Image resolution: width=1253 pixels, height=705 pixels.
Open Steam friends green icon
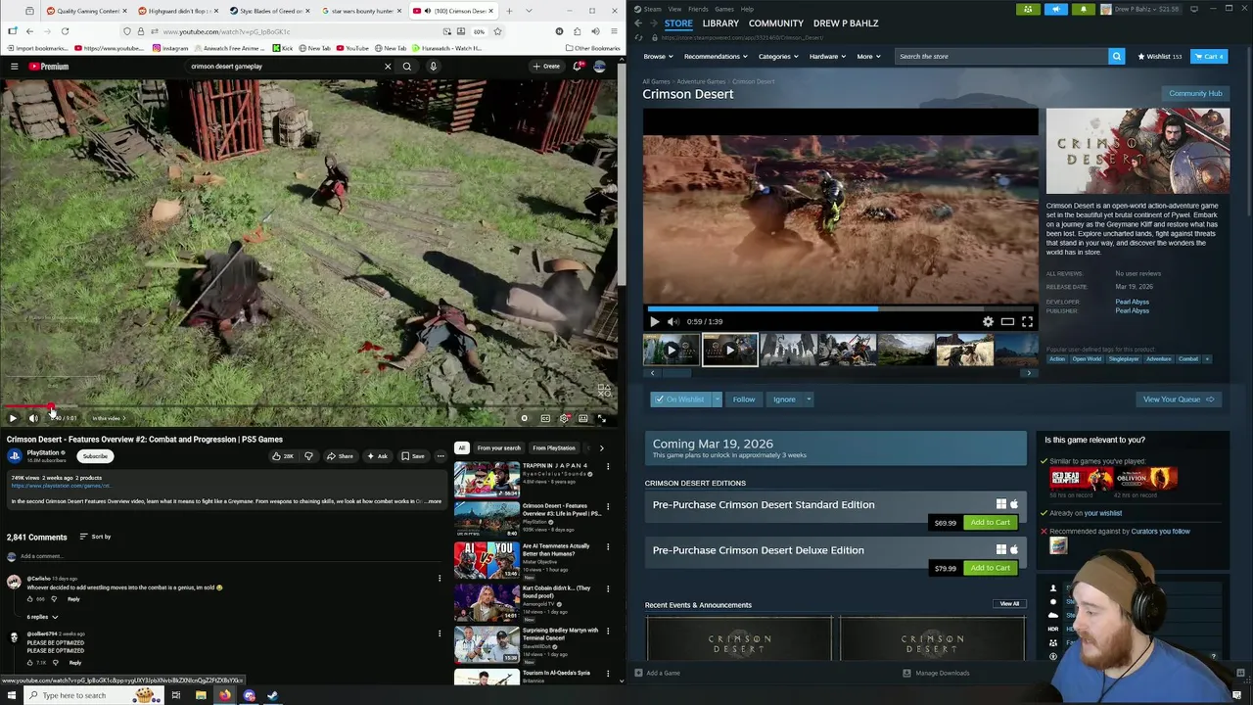click(x=1028, y=9)
